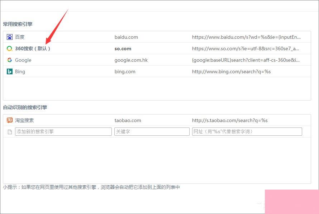The image size is (319, 214).
Task: Focus the 添加新的搜索引擎 input field
Action: [63, 131]
